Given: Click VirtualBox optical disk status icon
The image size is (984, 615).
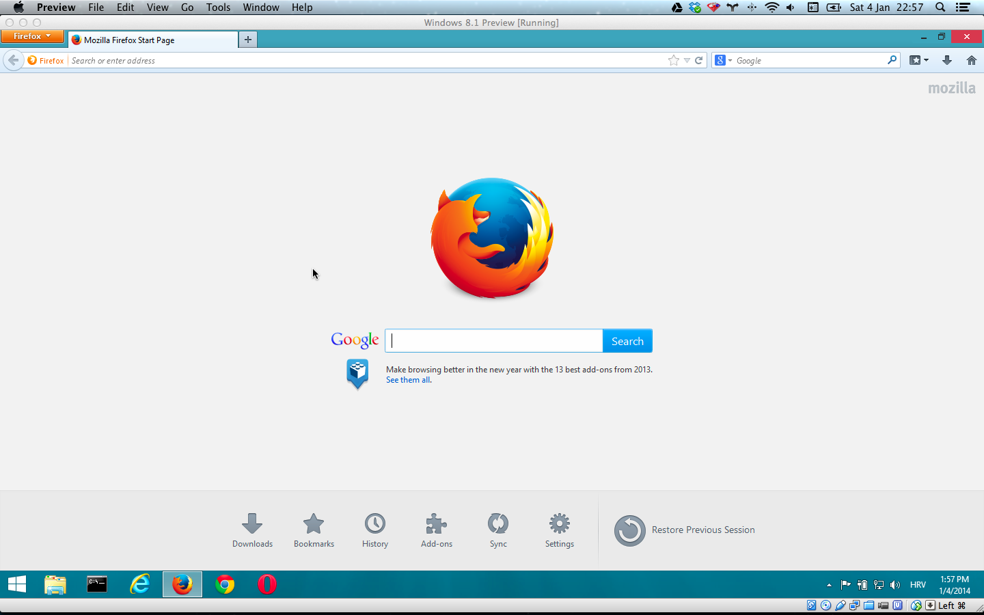Looking at the screenshot, I should tap(826, 605).
